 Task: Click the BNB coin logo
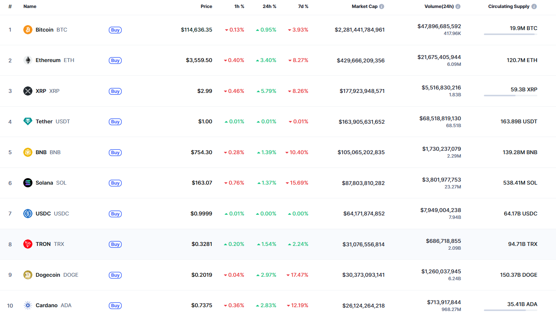(x=28, y=152)
